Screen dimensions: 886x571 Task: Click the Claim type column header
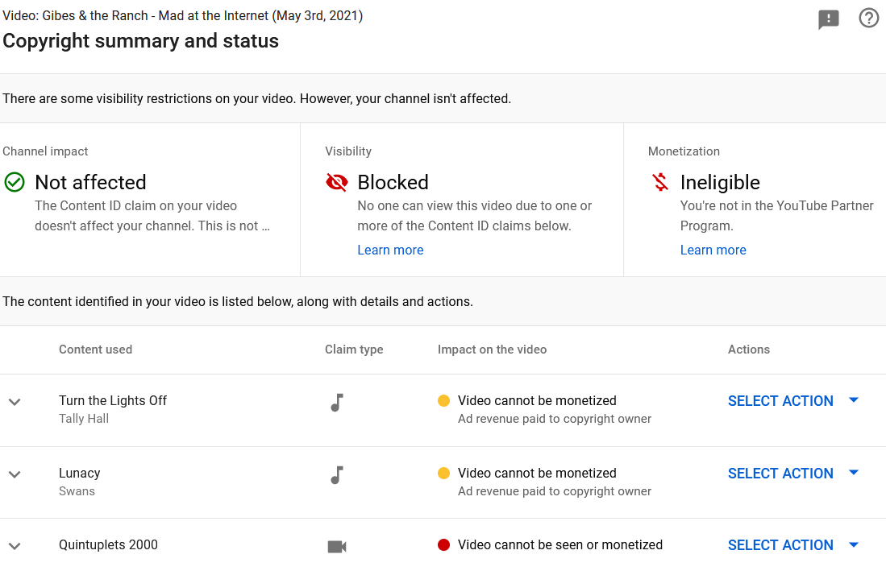click(354, 350)
